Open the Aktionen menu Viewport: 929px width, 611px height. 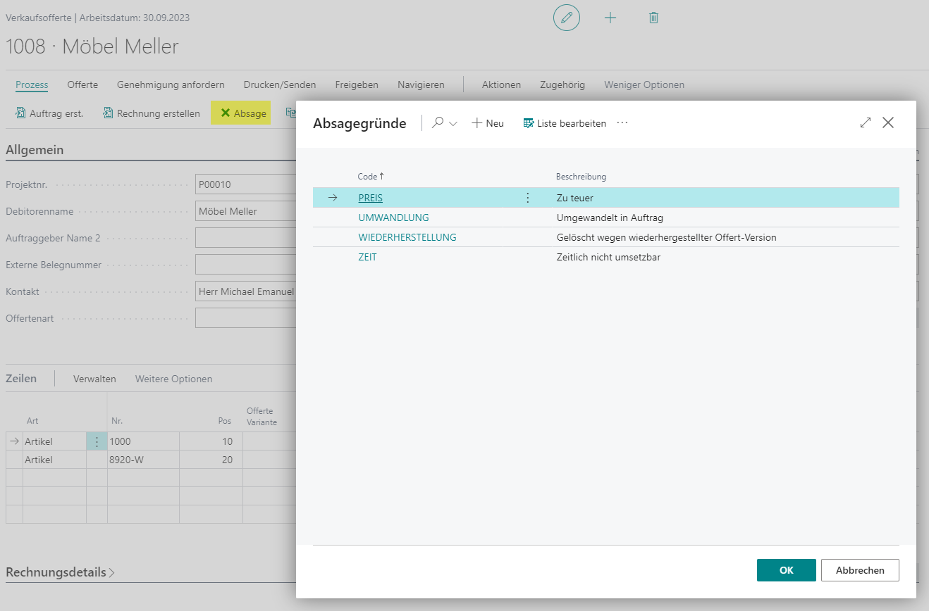pyautogui.click(x=501, y=84)
